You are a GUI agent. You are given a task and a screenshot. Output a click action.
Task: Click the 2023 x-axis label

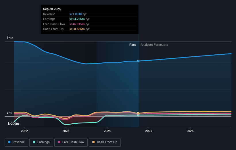[66, 131]
